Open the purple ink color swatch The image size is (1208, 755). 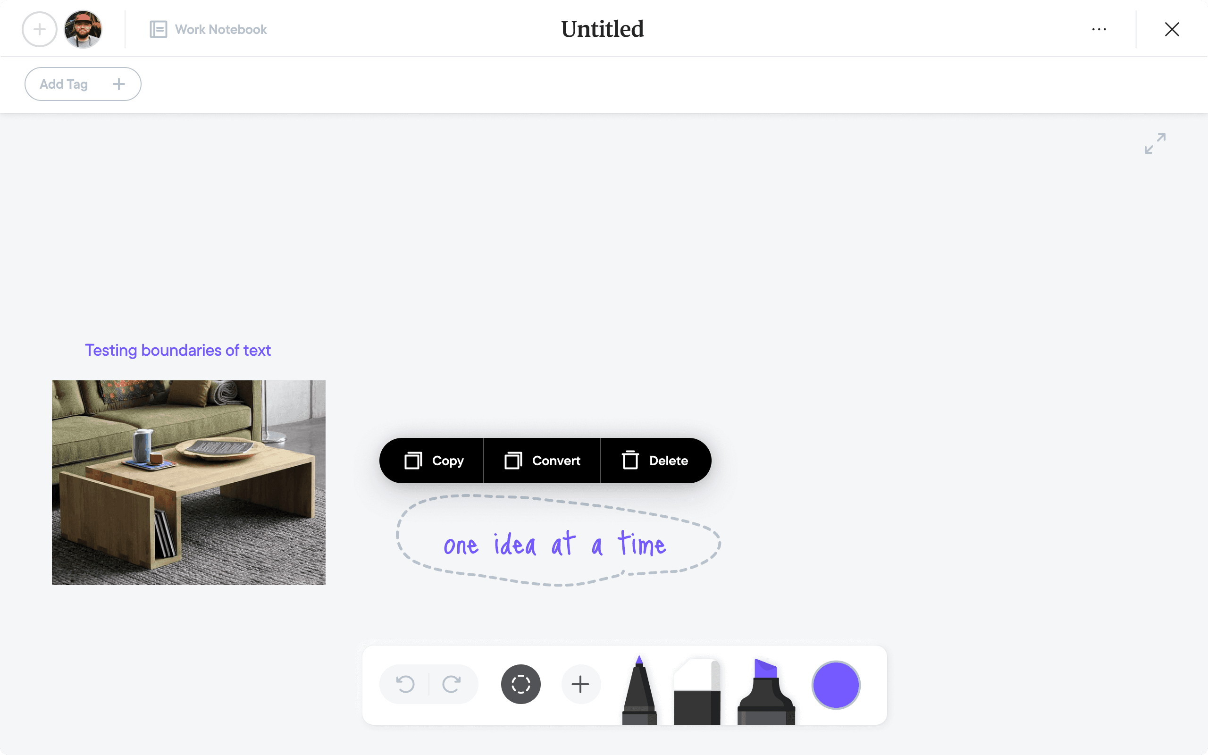pos(836,685)
